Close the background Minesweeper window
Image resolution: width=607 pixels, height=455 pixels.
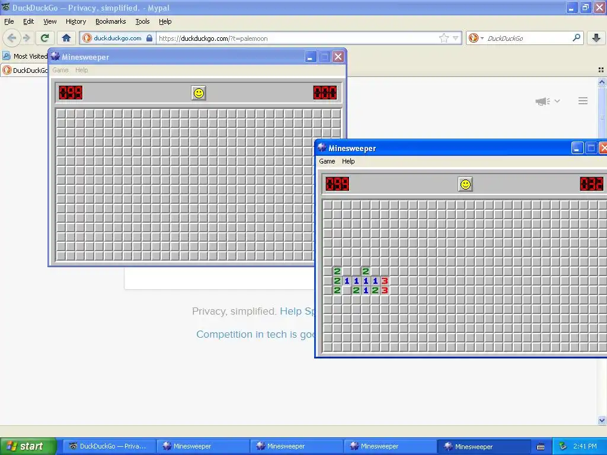click(338, 57)
